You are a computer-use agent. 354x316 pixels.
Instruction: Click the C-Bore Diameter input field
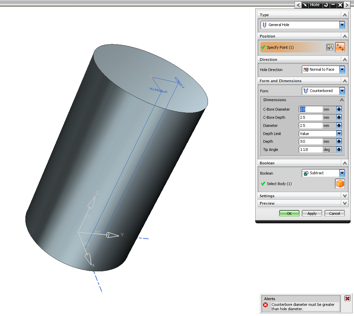311,109
